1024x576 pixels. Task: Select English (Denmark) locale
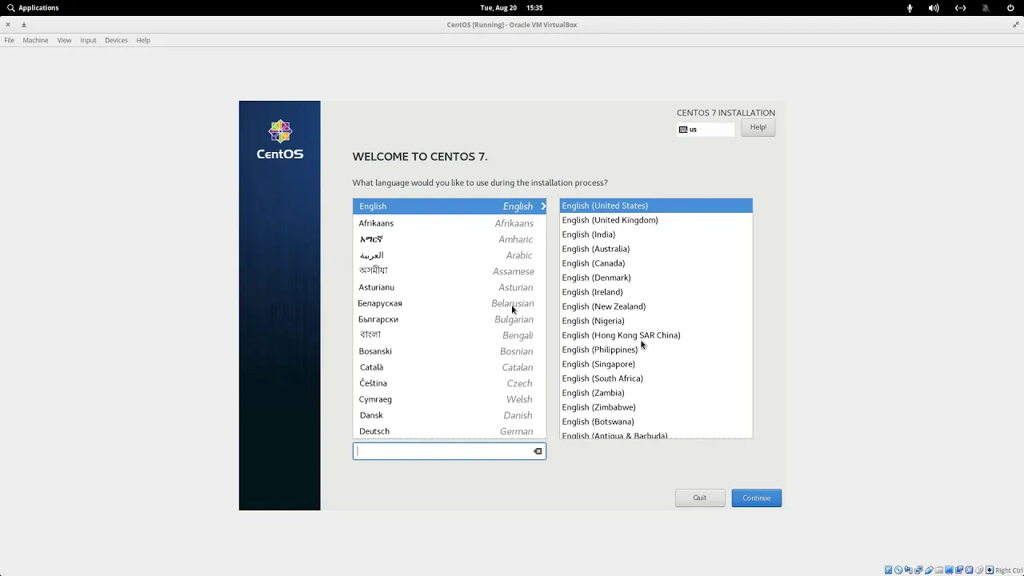coord(656,278)
